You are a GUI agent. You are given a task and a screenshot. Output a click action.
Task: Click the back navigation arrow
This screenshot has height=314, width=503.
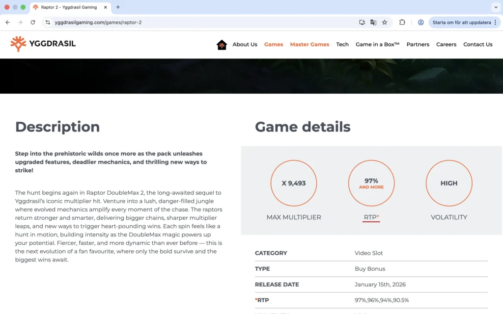pyautogui.click(x=7, y=22)
